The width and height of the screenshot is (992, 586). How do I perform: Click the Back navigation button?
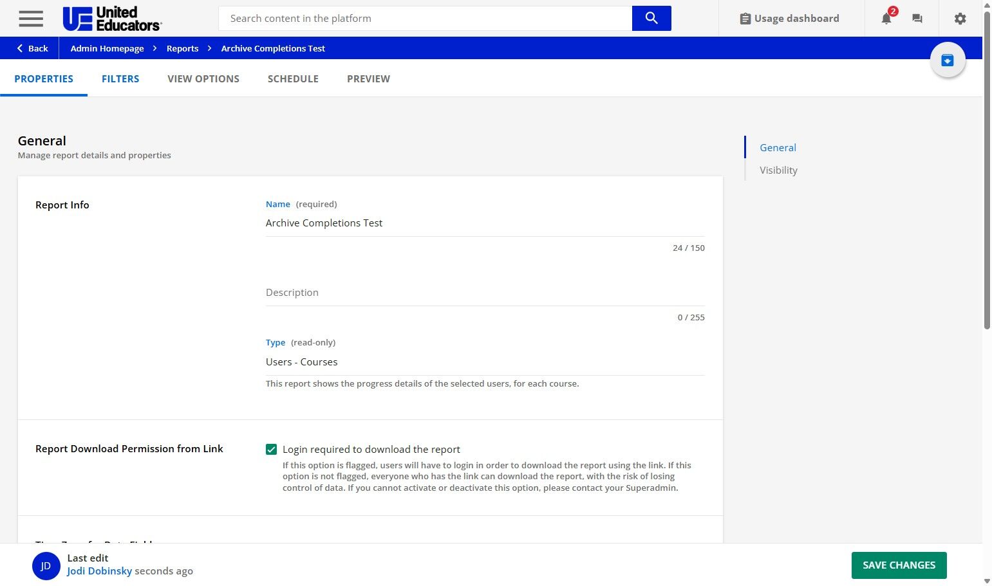pos(32,48)
